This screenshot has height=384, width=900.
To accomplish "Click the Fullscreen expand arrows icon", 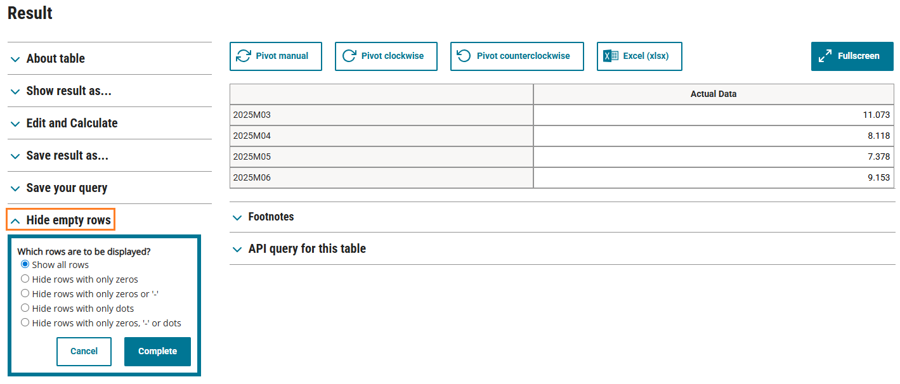I will pyautogui.click(x=825, y=56).
